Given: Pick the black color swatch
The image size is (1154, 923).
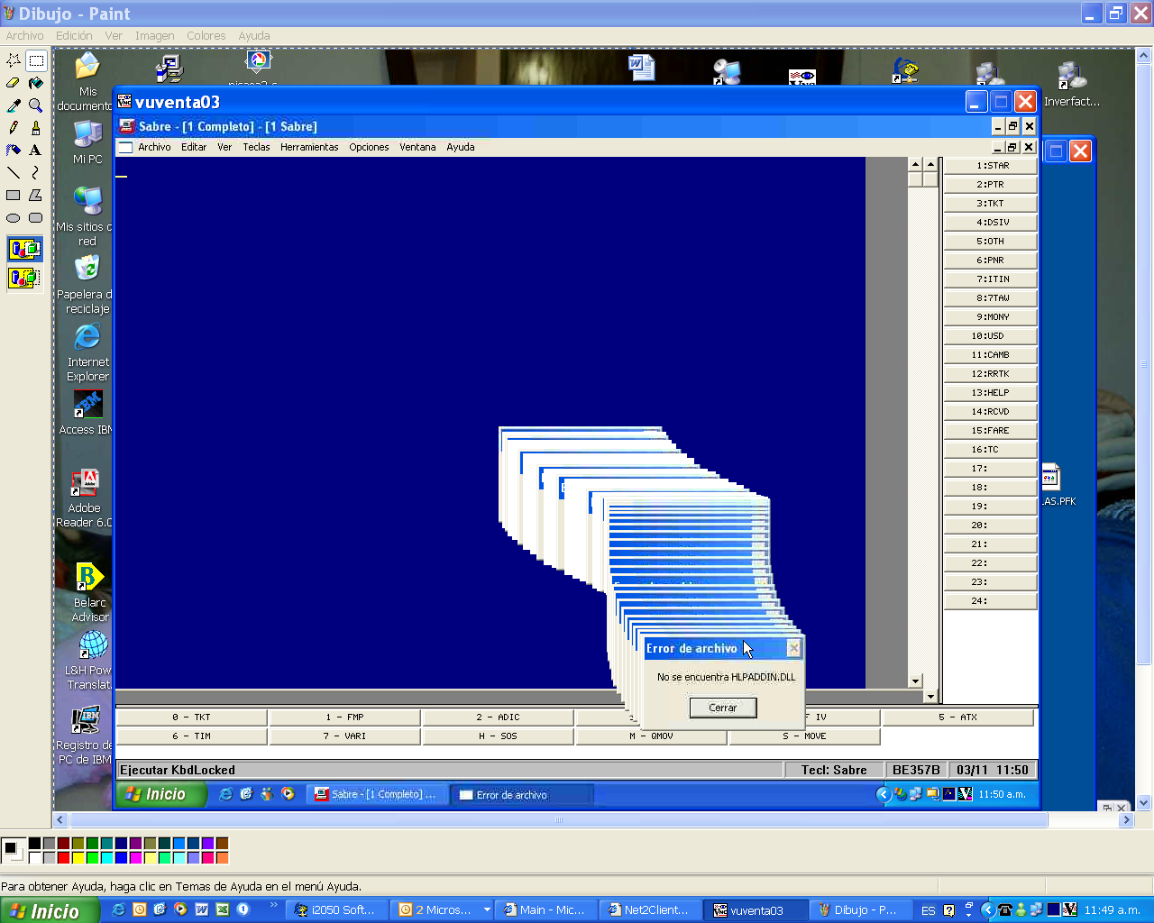Looking at the screenshot, I should (x=34, y=844).
